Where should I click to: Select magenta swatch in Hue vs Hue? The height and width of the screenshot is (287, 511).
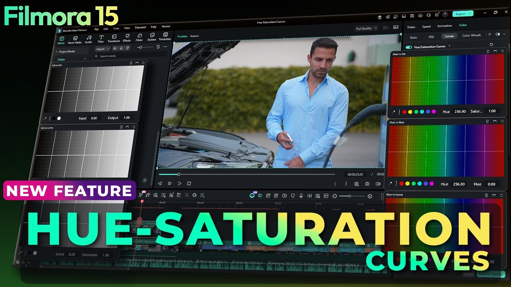pyautogui.click(x=432, y=184)
